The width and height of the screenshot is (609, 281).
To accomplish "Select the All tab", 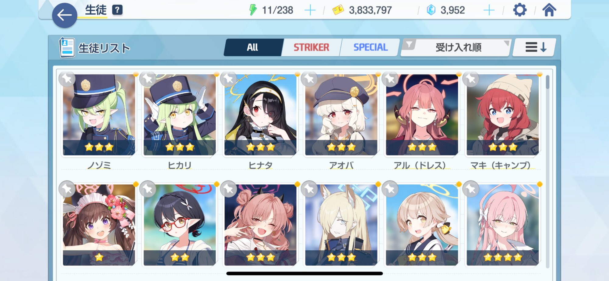I will [x=252, y=47].
